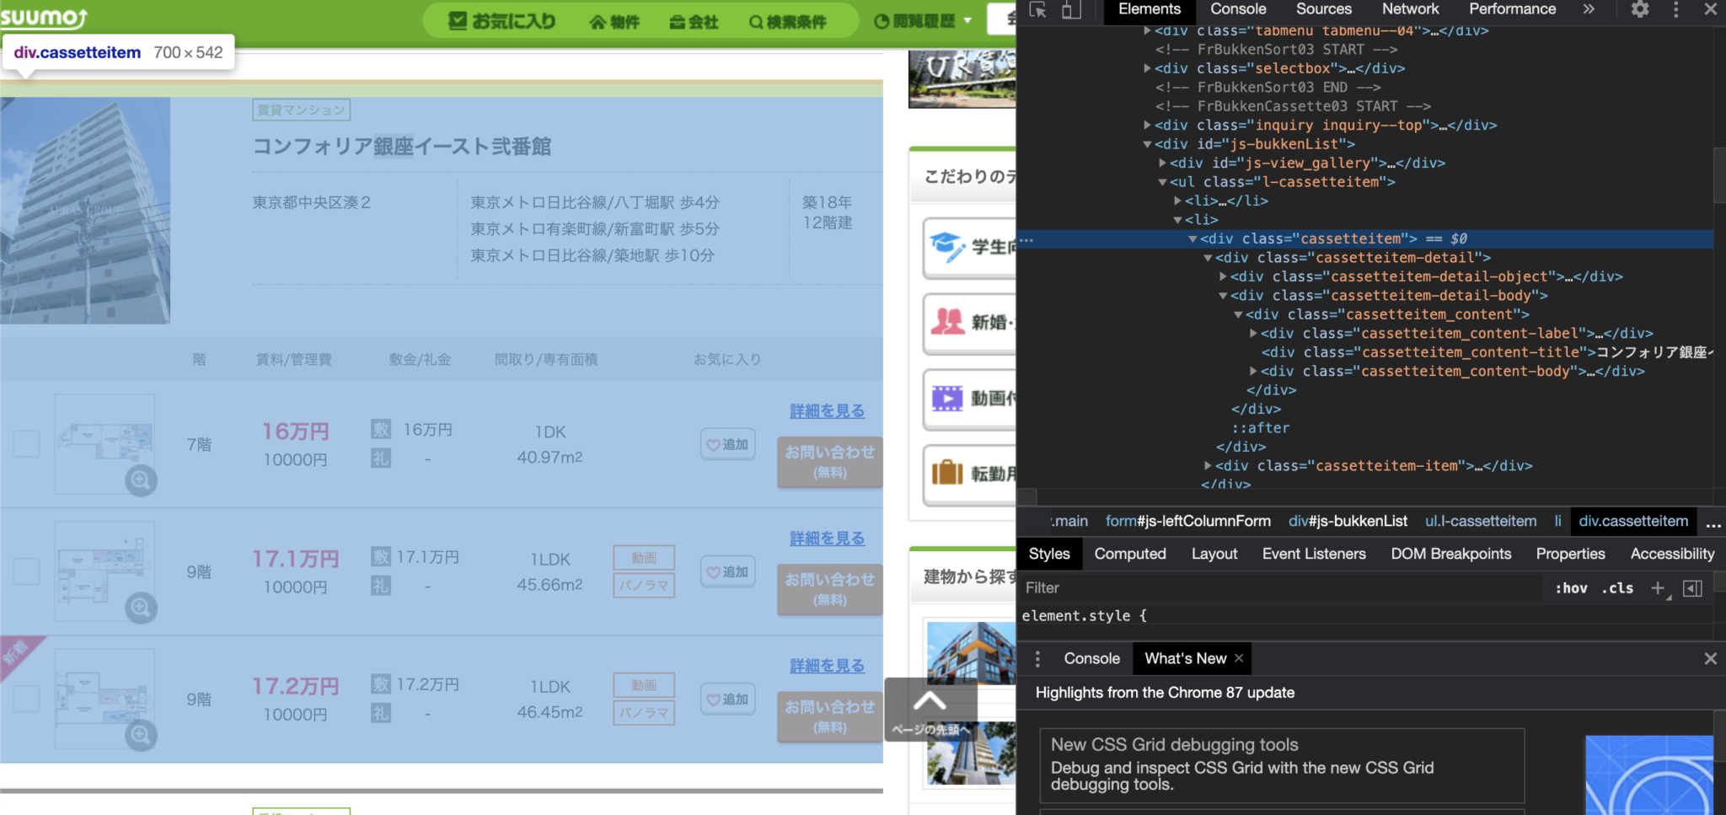Toggle the device toolbar icon in DevTools
1726x815 pixels.
point(1071,9)
